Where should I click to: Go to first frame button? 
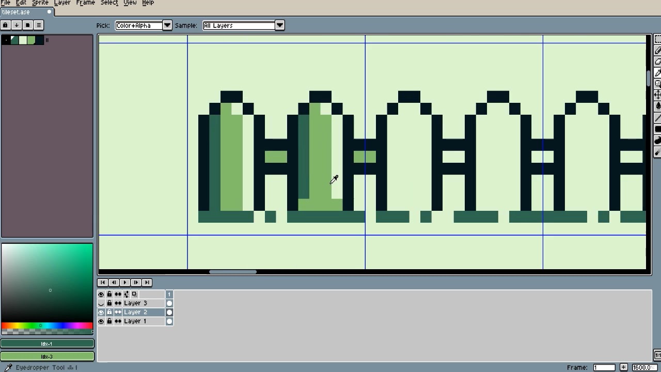pos(102,282)
